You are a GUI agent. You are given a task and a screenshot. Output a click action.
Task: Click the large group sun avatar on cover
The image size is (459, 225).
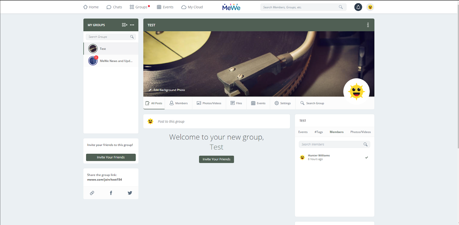click(356, 91)
